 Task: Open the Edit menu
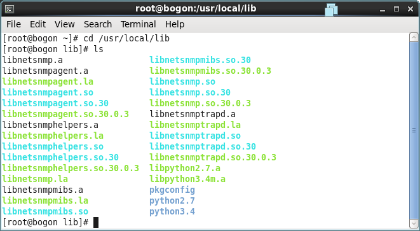[37, 24]
